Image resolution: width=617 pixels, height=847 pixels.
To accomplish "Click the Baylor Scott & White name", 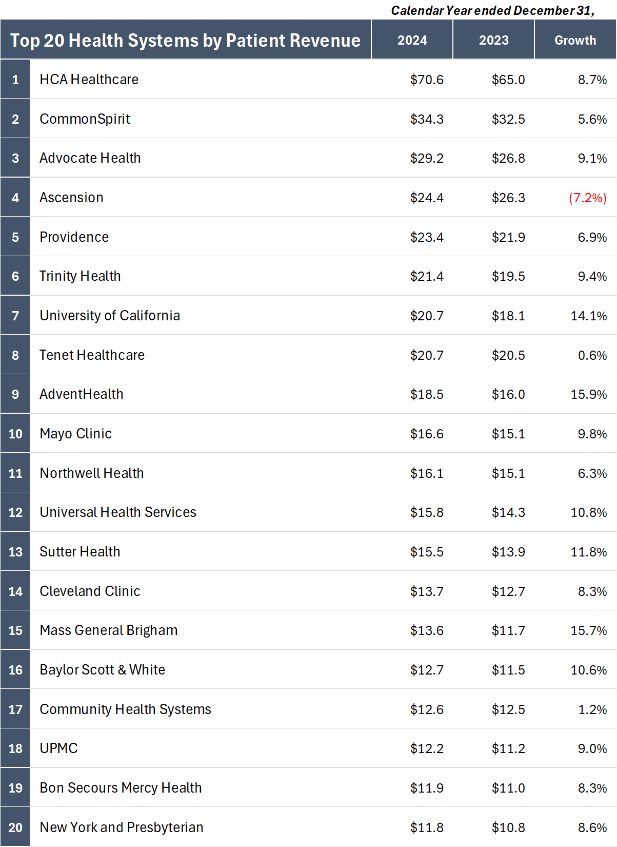I will coord(102,670).
